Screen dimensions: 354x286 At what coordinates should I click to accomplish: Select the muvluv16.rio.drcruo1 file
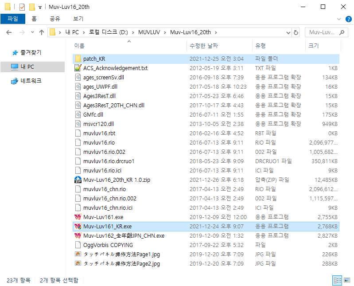point(206,161)
